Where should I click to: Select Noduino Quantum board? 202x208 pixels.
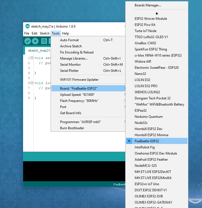tap(157, 117)
